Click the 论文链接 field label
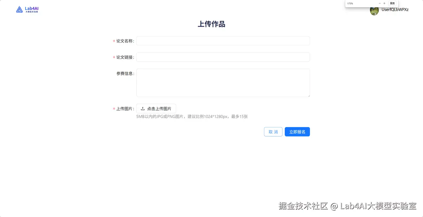 click(125, 57)
